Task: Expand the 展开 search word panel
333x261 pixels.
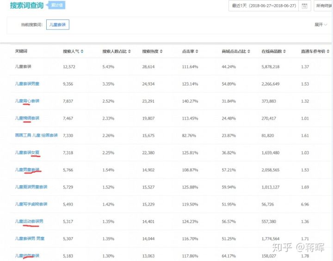Action: 321,25
